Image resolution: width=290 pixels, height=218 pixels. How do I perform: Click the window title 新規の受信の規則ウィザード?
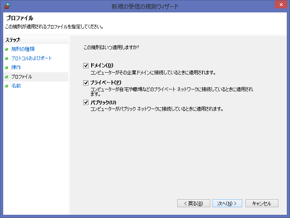pos(145,7)
